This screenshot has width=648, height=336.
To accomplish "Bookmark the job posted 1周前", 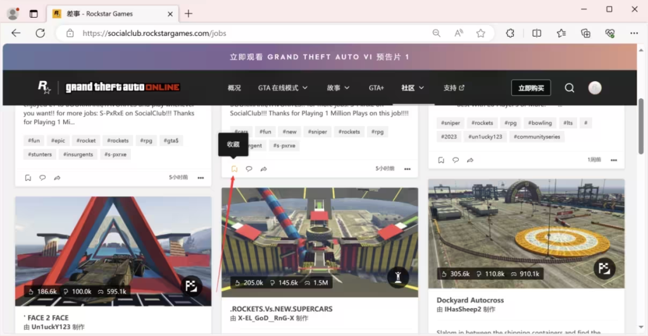I will pos(441,160).
